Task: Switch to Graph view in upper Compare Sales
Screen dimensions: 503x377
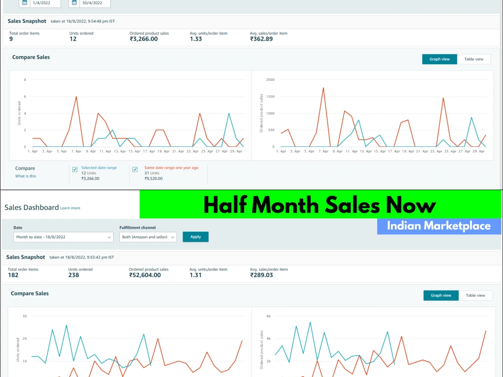Action: click(440, 59)
